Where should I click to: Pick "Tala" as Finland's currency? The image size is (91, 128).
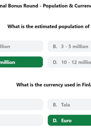click(70, 105)
